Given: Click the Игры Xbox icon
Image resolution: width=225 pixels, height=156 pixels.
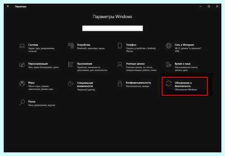Looking at the screenshot, I should [22, 84].
